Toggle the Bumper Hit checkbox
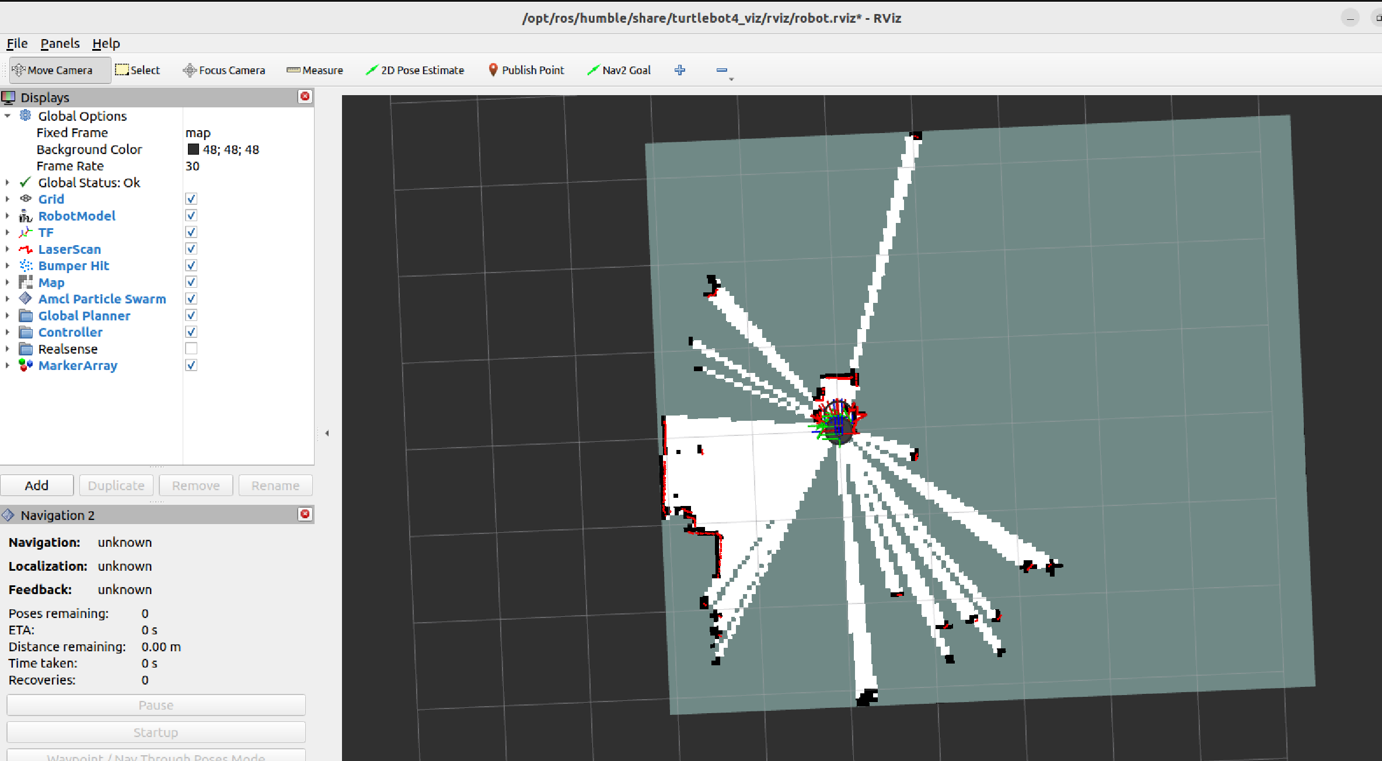Image resolution: width=1382 pixels, height=761 pixels. tap(191, 266)
